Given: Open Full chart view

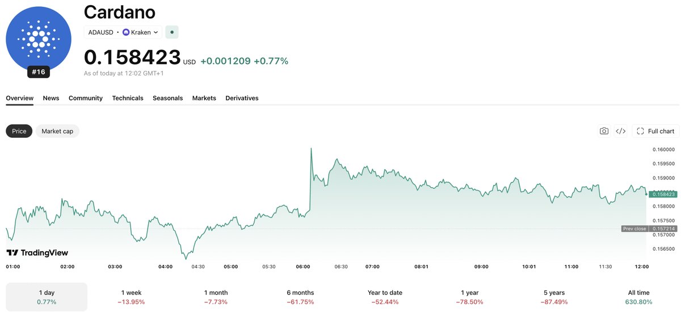Looking at the screenshot, I should 655,131.
